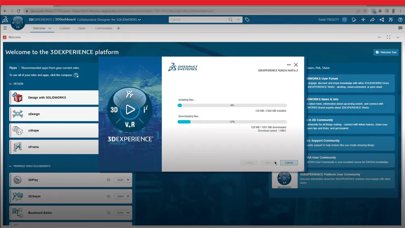Click the disabled Back button in installer
405x228 pixels.
click(x=249, y=163)
